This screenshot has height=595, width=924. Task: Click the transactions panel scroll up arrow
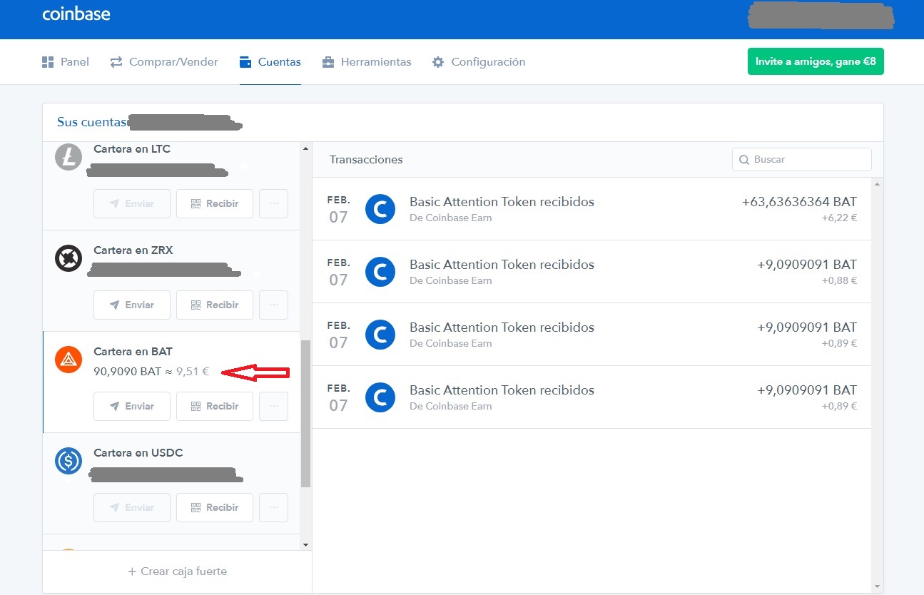[x=877, y=184]
